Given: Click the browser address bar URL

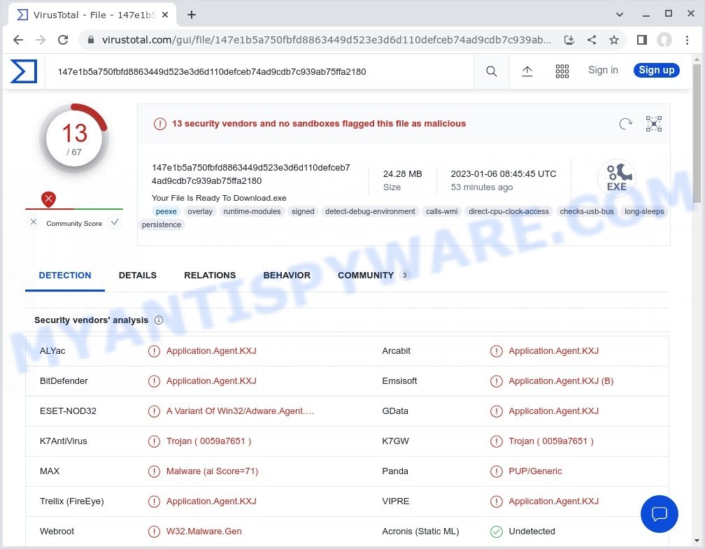Looking at the screenshot, I should tap(327, 40).
